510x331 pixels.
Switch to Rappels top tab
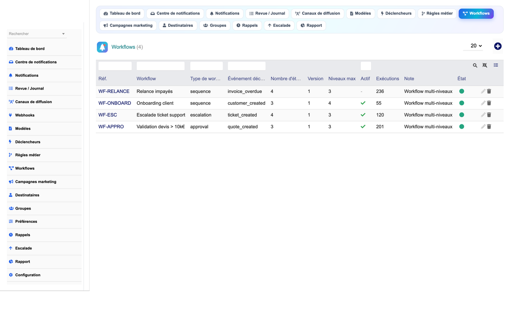click(247, 25)
